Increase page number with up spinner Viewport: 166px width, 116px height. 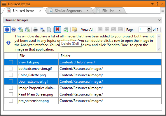click(149, 28)
